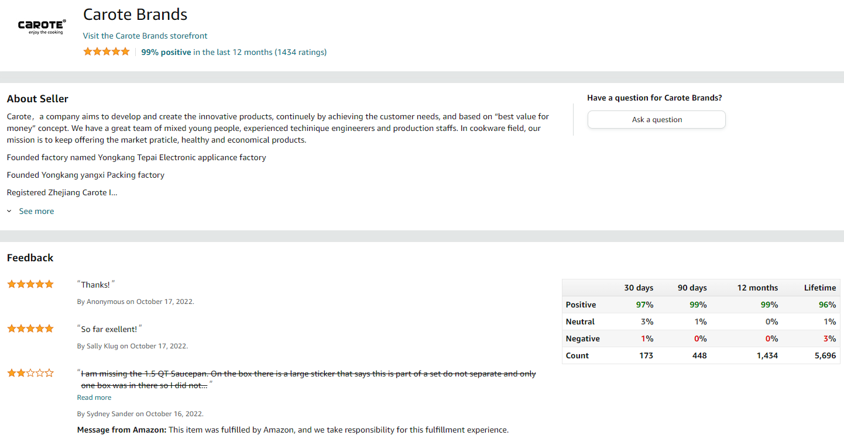Click the Carote Brands page title
The image size is (844, 439).
(135, 15)
